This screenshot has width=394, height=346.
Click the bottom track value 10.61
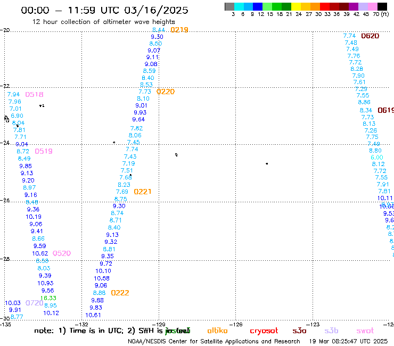tap(93, 315)
